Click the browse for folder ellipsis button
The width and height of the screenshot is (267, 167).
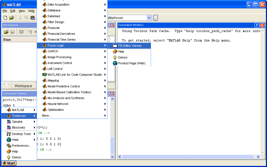point(155,18)
